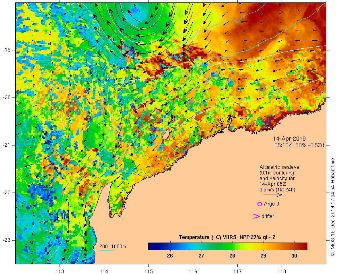
Task: Click the temperature color bar
Action: point(228,246)
